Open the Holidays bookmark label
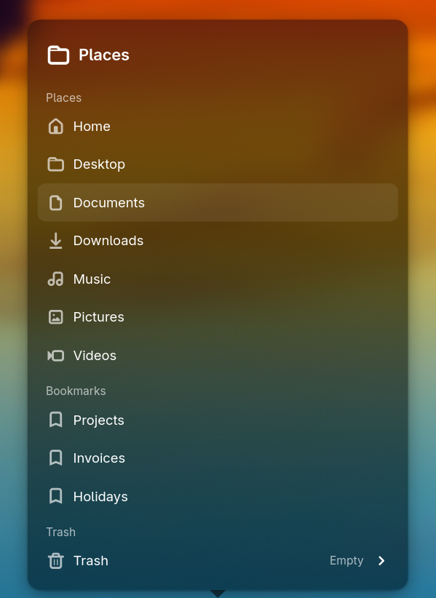436x598 pixels. click(x=100, y=497)
